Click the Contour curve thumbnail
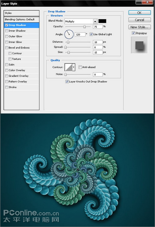Image resolution: width=155 pixels, height=227 pixels. [x=69, y=67]
